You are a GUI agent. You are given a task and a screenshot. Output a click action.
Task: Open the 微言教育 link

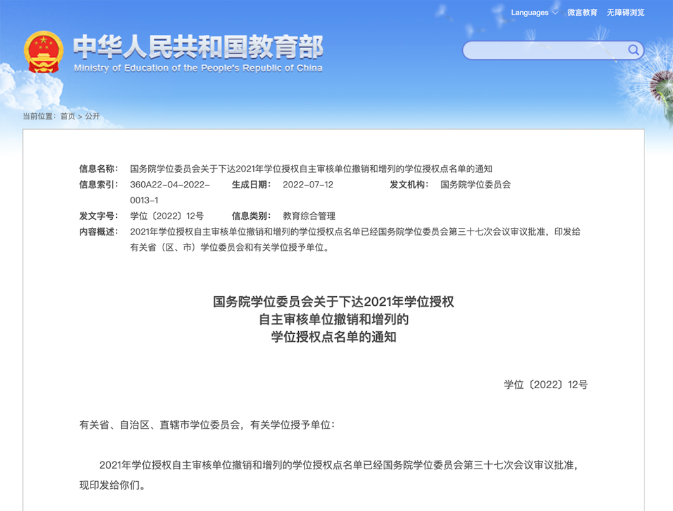click(x=582, y=13)
